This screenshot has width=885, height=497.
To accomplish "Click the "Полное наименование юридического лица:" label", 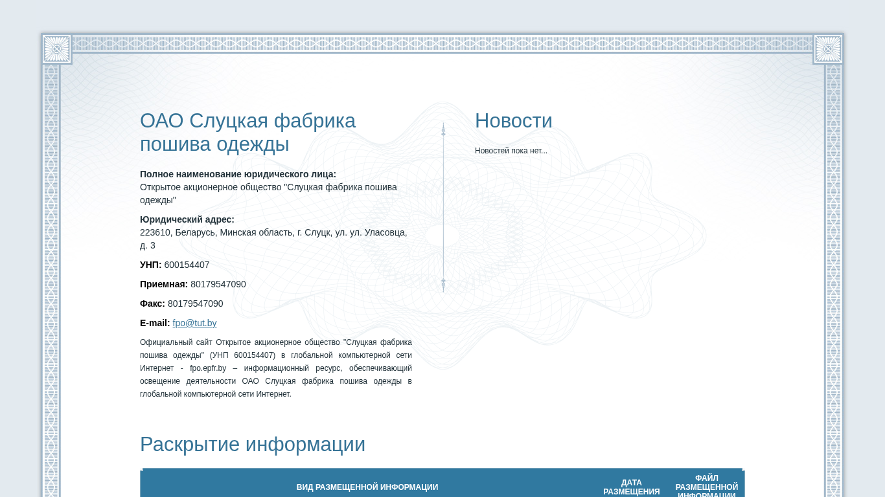I will tap(238, 174).
